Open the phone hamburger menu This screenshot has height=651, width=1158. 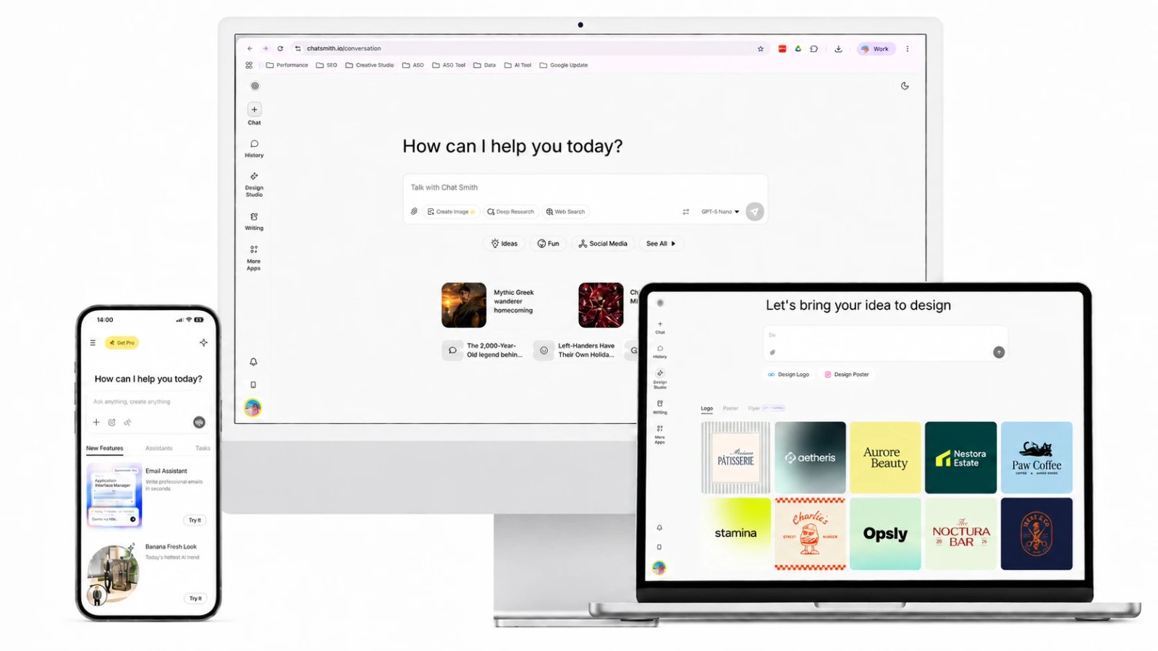pyautogui.click(x=93, y=343)
